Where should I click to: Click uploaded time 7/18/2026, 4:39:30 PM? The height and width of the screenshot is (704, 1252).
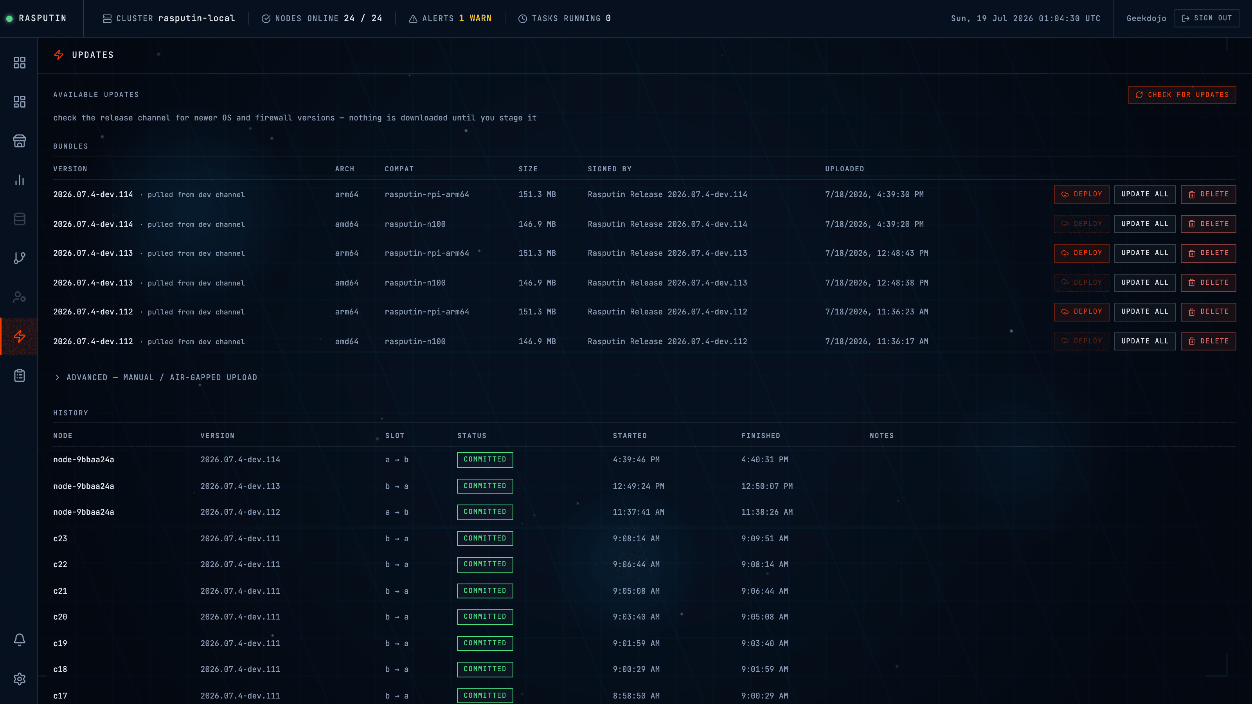click(874, 194)
